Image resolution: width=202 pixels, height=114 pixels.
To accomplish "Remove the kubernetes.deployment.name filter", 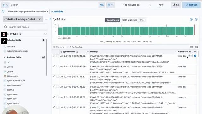I will 47,11.
